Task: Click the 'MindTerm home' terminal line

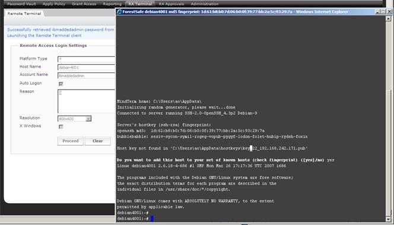Action: (159, 102)
